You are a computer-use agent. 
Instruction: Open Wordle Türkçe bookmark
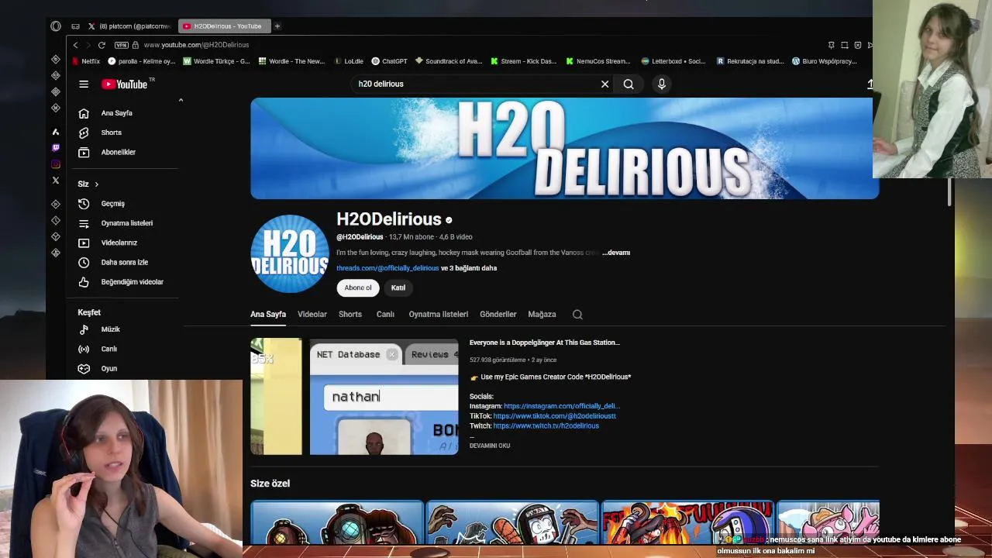(216, 61)
